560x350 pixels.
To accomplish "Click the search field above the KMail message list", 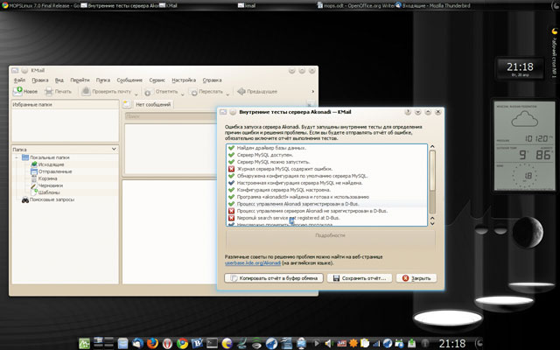I will [171, 116].
